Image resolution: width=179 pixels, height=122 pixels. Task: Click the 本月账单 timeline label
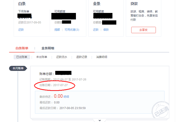point(18,68)
